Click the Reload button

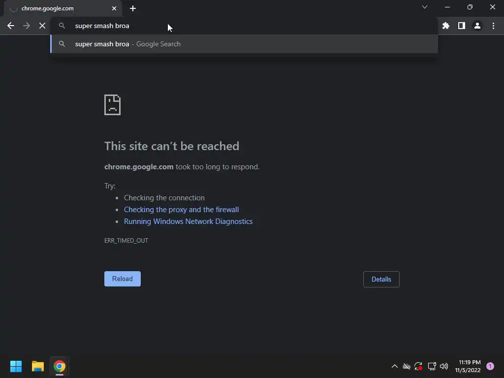[x=123, y=279]
